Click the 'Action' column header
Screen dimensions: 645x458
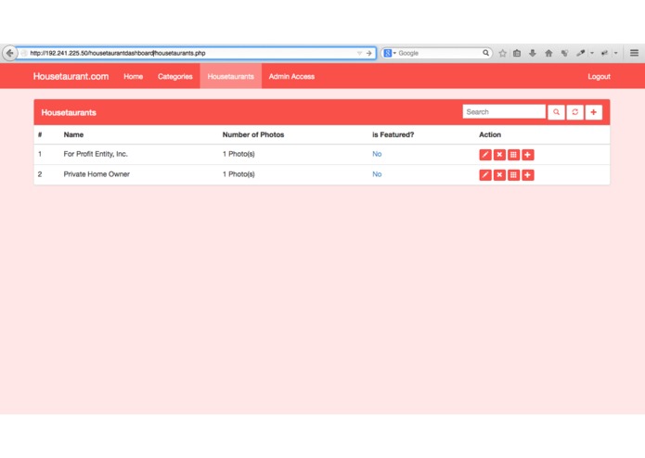tap(490, 134)
